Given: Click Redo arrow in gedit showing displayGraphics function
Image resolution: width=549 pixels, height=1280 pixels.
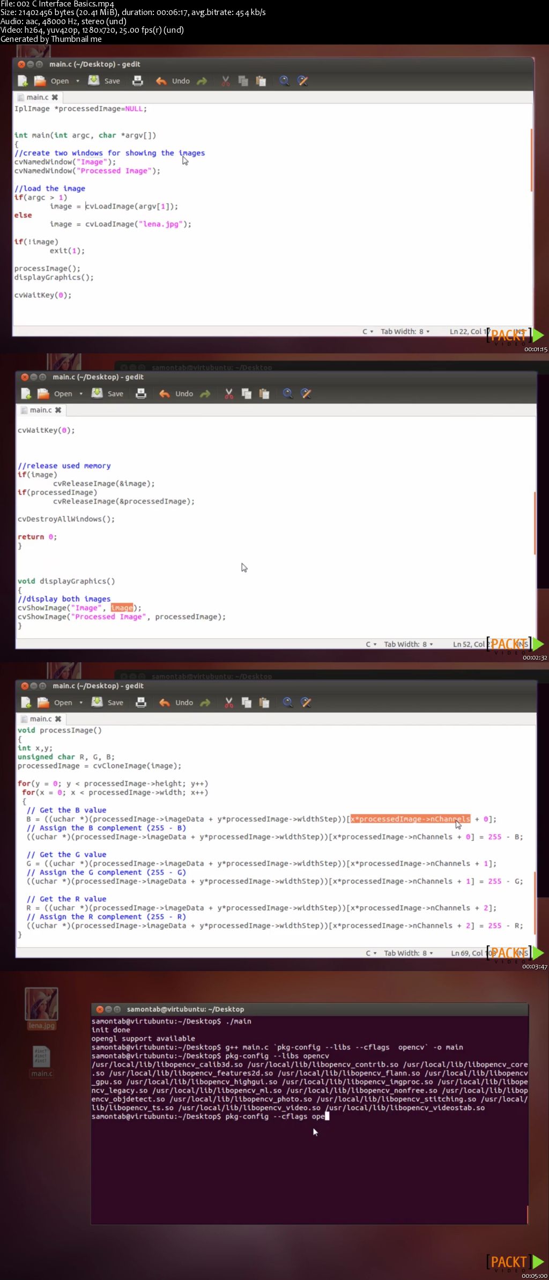Looking at the screenshot, I should click(x=205, y=394).
